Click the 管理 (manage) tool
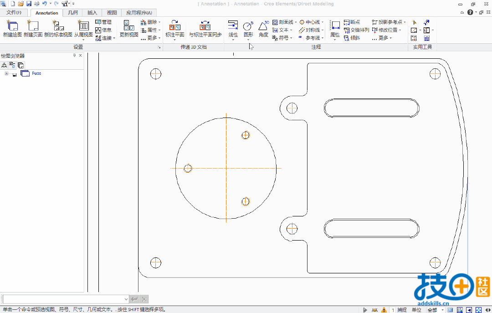492x313 pixels. point(103,22)
